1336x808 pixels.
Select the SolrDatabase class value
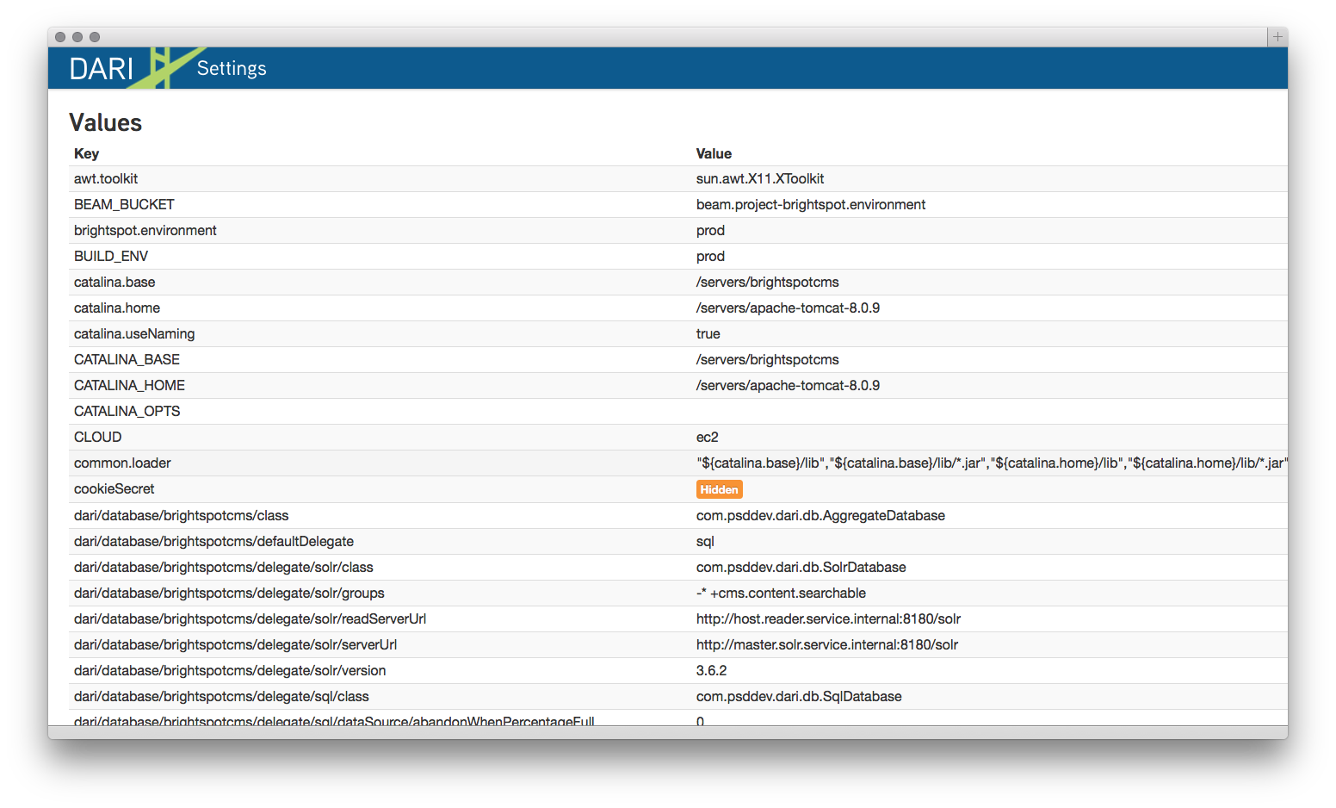click(801, 567)
